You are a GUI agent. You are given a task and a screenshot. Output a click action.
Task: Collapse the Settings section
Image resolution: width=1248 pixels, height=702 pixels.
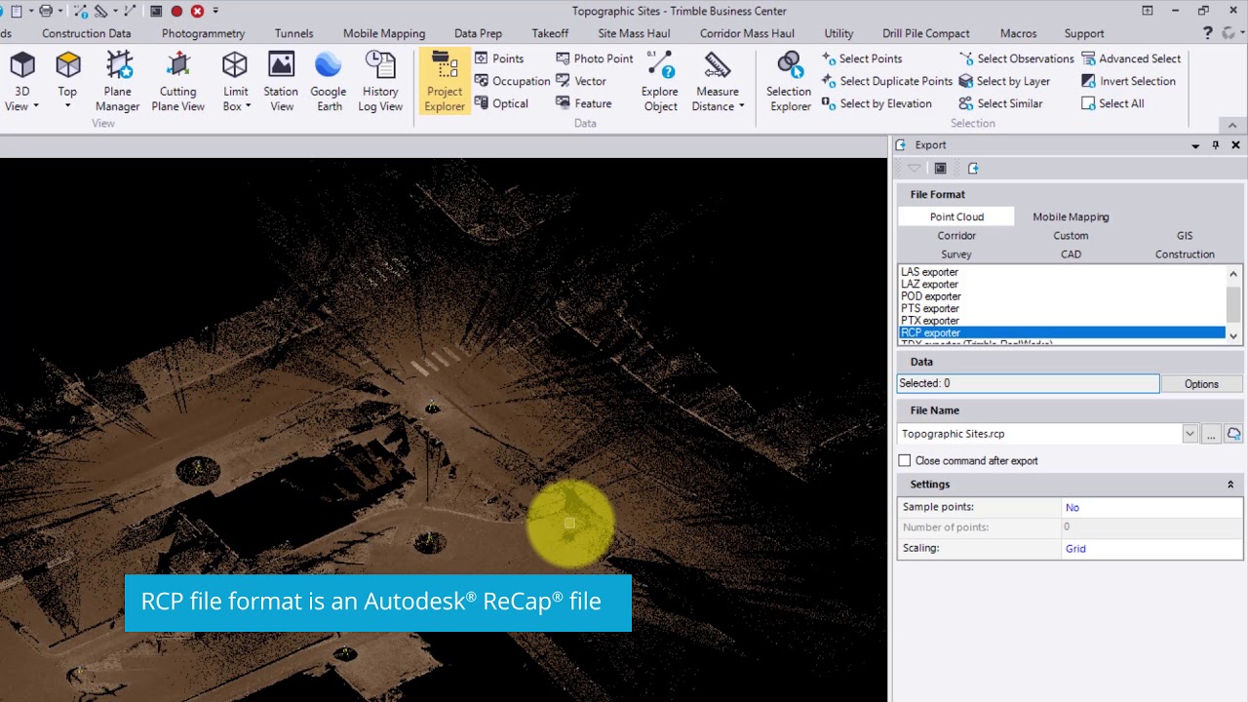coord(1230,485)
